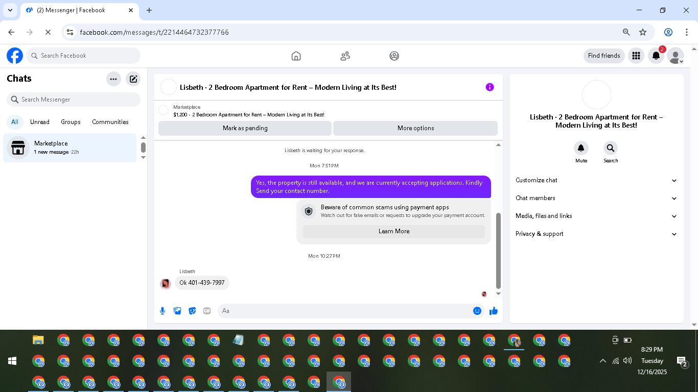Choose a sticker from the sticker icon
Image resolution: width=698 pixels, height=392 pixels.
click(x=192, y=311)
